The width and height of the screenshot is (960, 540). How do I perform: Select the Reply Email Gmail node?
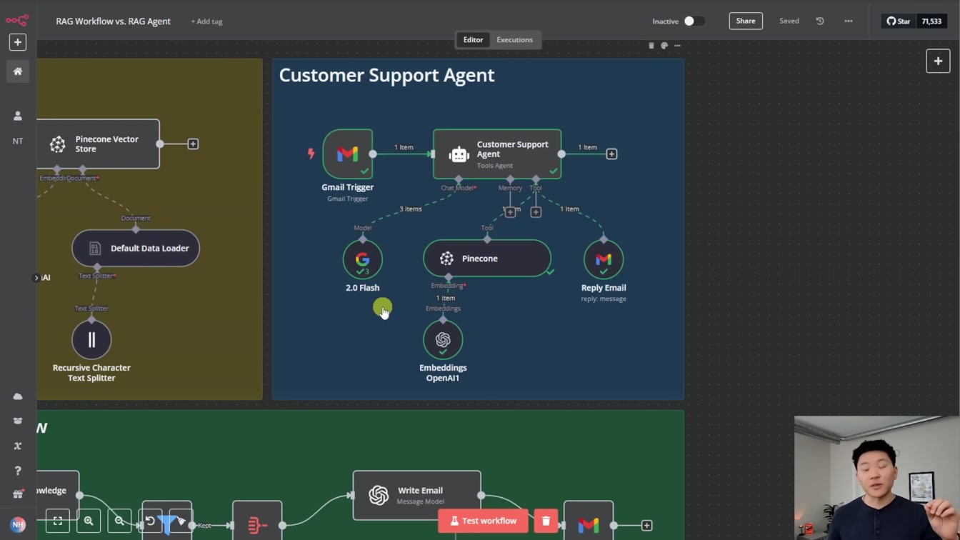[604, 259]
